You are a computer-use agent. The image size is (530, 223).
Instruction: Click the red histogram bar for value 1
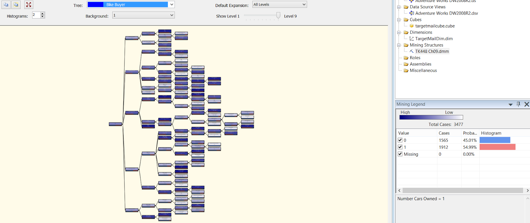tap(498, 147)
